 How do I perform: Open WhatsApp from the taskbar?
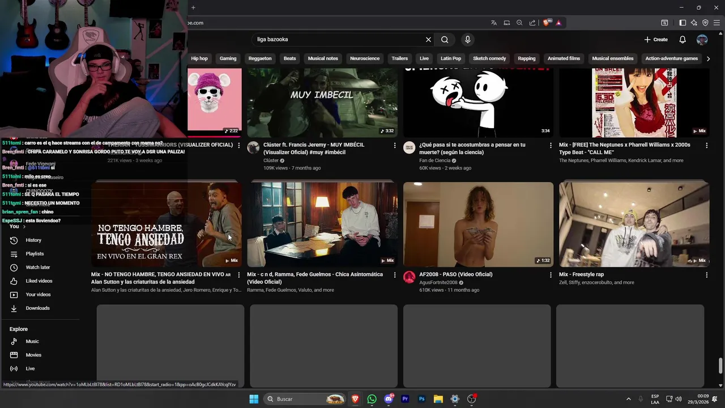[372, 399]
